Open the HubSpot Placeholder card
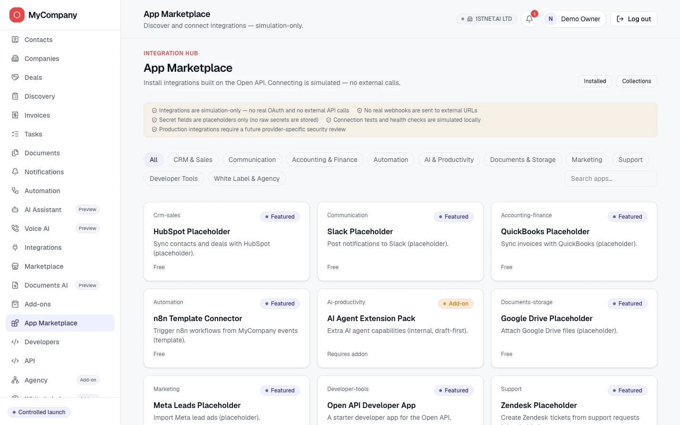 227,241
